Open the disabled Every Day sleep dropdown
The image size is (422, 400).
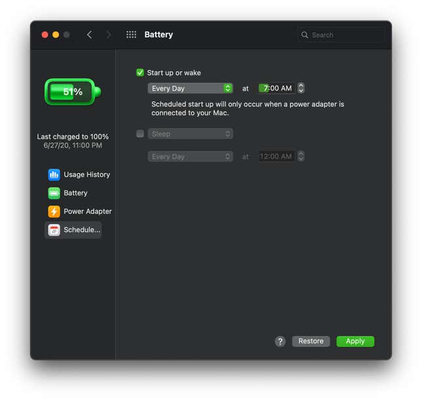190,156
